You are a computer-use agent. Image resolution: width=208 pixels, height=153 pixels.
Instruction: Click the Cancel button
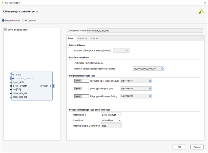pyautogui.click(x=197, y=147)
